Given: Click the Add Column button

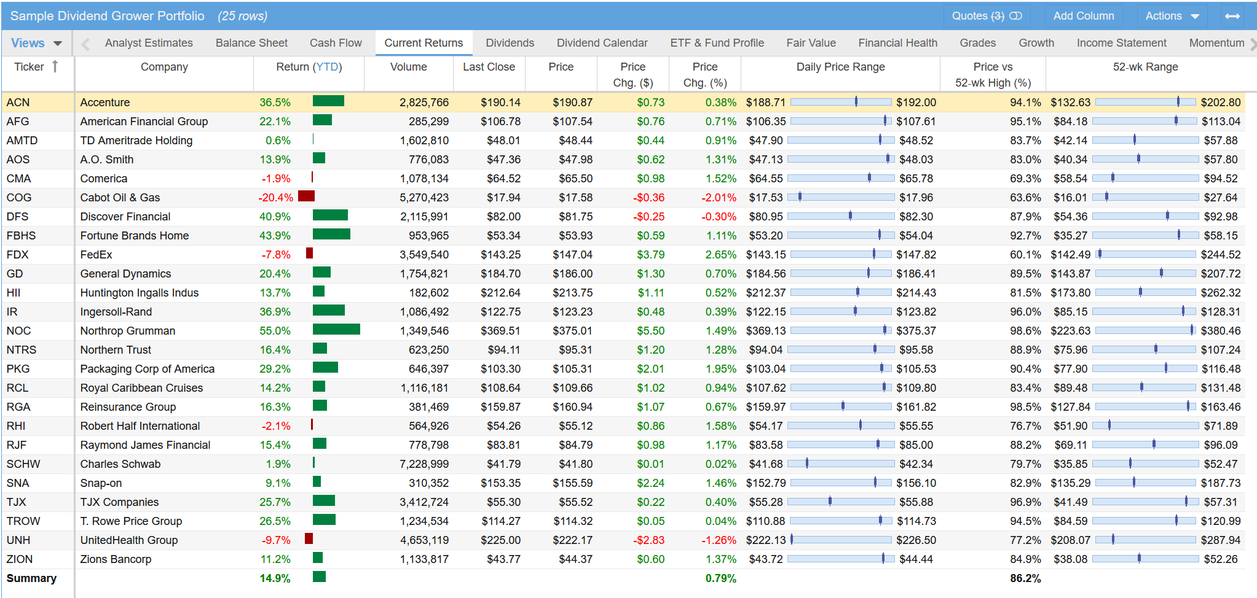Looking at the screenshot, I should tap(1083, 16).
